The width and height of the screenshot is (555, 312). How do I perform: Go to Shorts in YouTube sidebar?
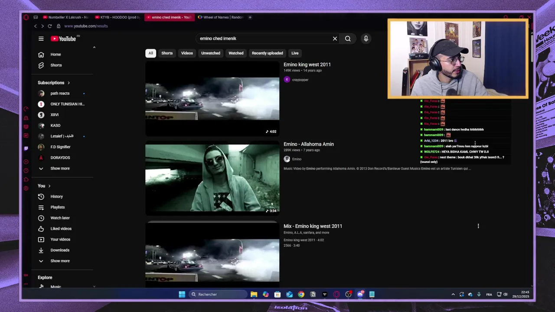coord(56,65)
